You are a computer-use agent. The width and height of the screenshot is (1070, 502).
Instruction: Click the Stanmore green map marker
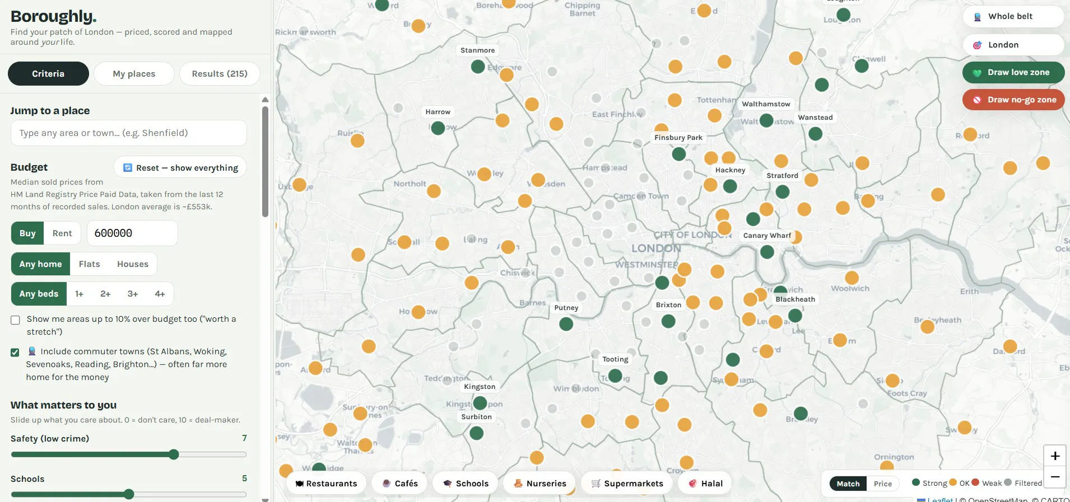[478, 67]
